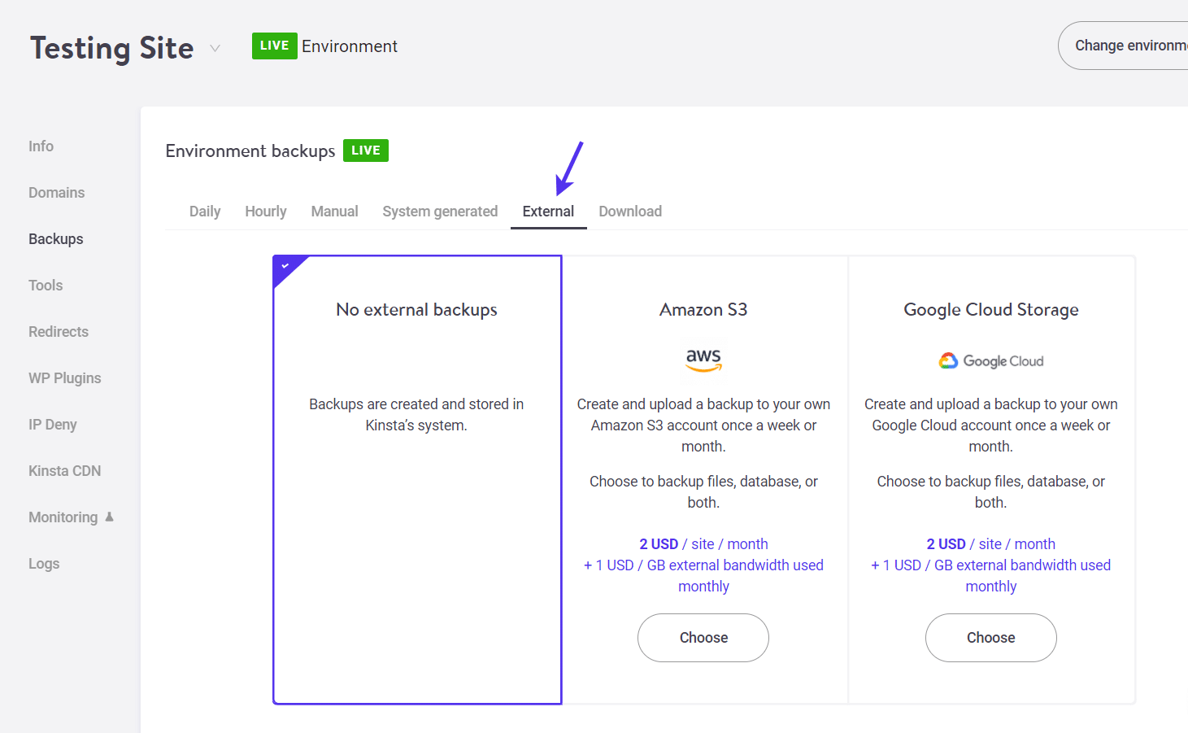This screenshot has width=1188, height=733.
Task: Switch to the Manual backups tab
Action: pyautogui.click(x=334, y=211)
